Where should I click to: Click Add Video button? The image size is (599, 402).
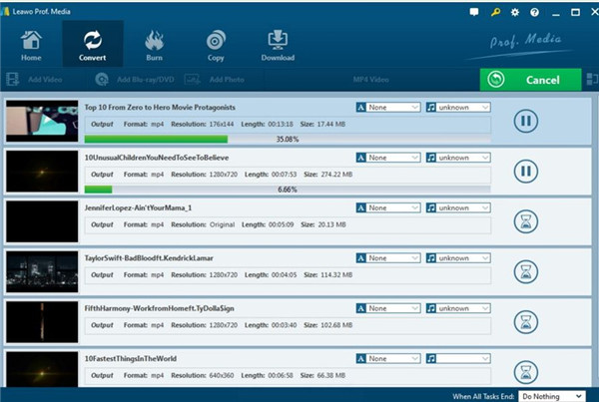[x=34, y=80]
